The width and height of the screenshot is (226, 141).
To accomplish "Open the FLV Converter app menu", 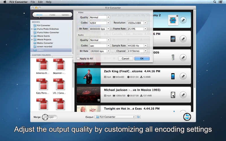I will (x=18, y=2).
